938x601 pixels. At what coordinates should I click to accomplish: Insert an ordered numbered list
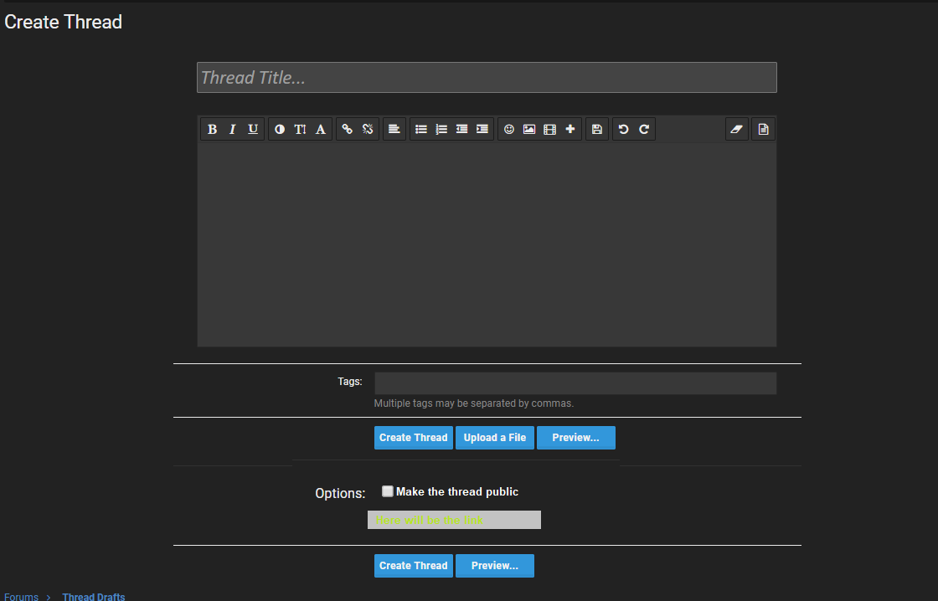441,129
